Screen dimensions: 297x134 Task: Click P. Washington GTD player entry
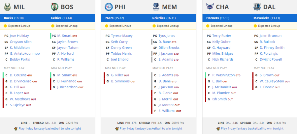tap(223, 75)
